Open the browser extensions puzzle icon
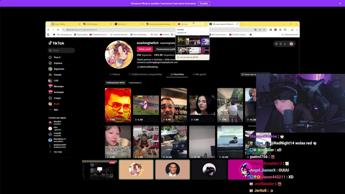Image resolution: width=345 pixels, height=194 pixels. [x=285, y=30]
